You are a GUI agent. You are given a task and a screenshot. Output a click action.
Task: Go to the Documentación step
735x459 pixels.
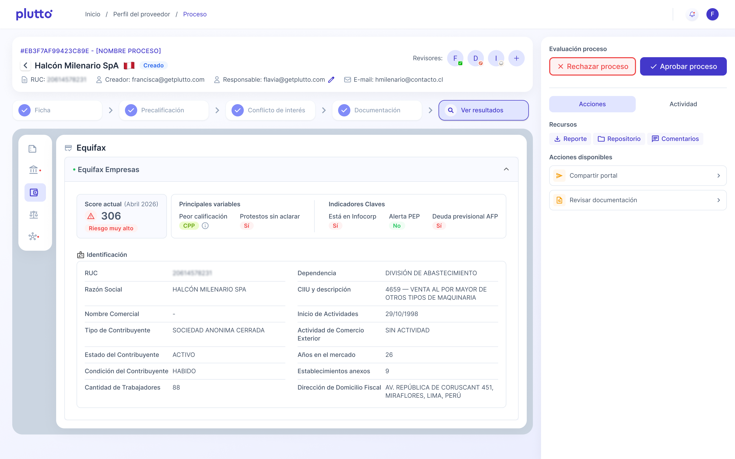point(377,110)
